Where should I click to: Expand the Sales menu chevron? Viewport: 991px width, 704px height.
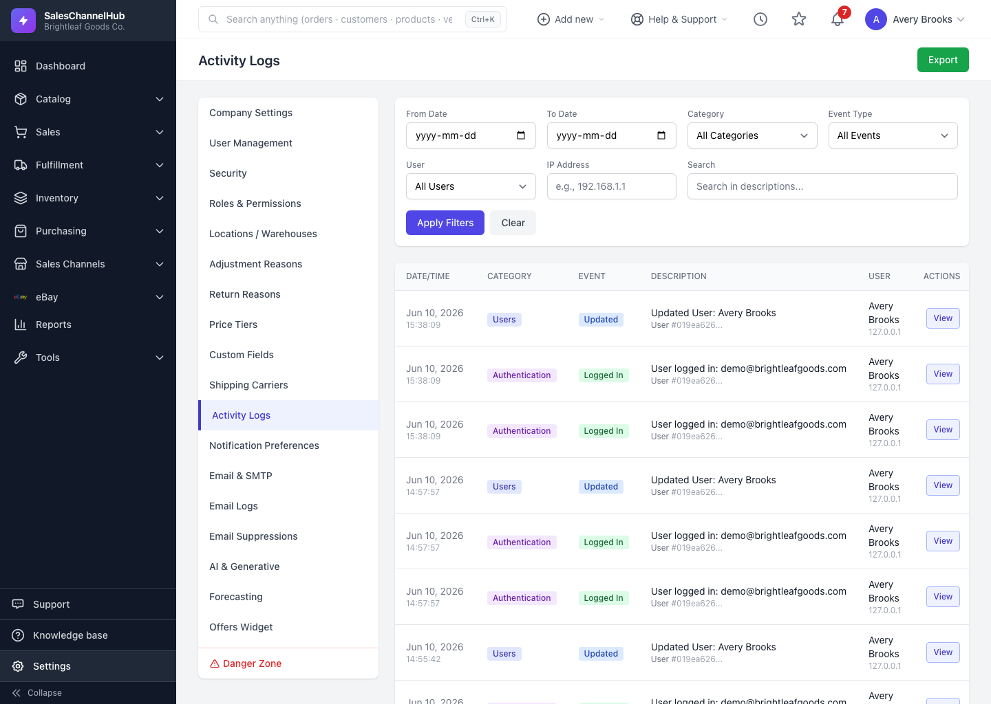pos(160,132)
